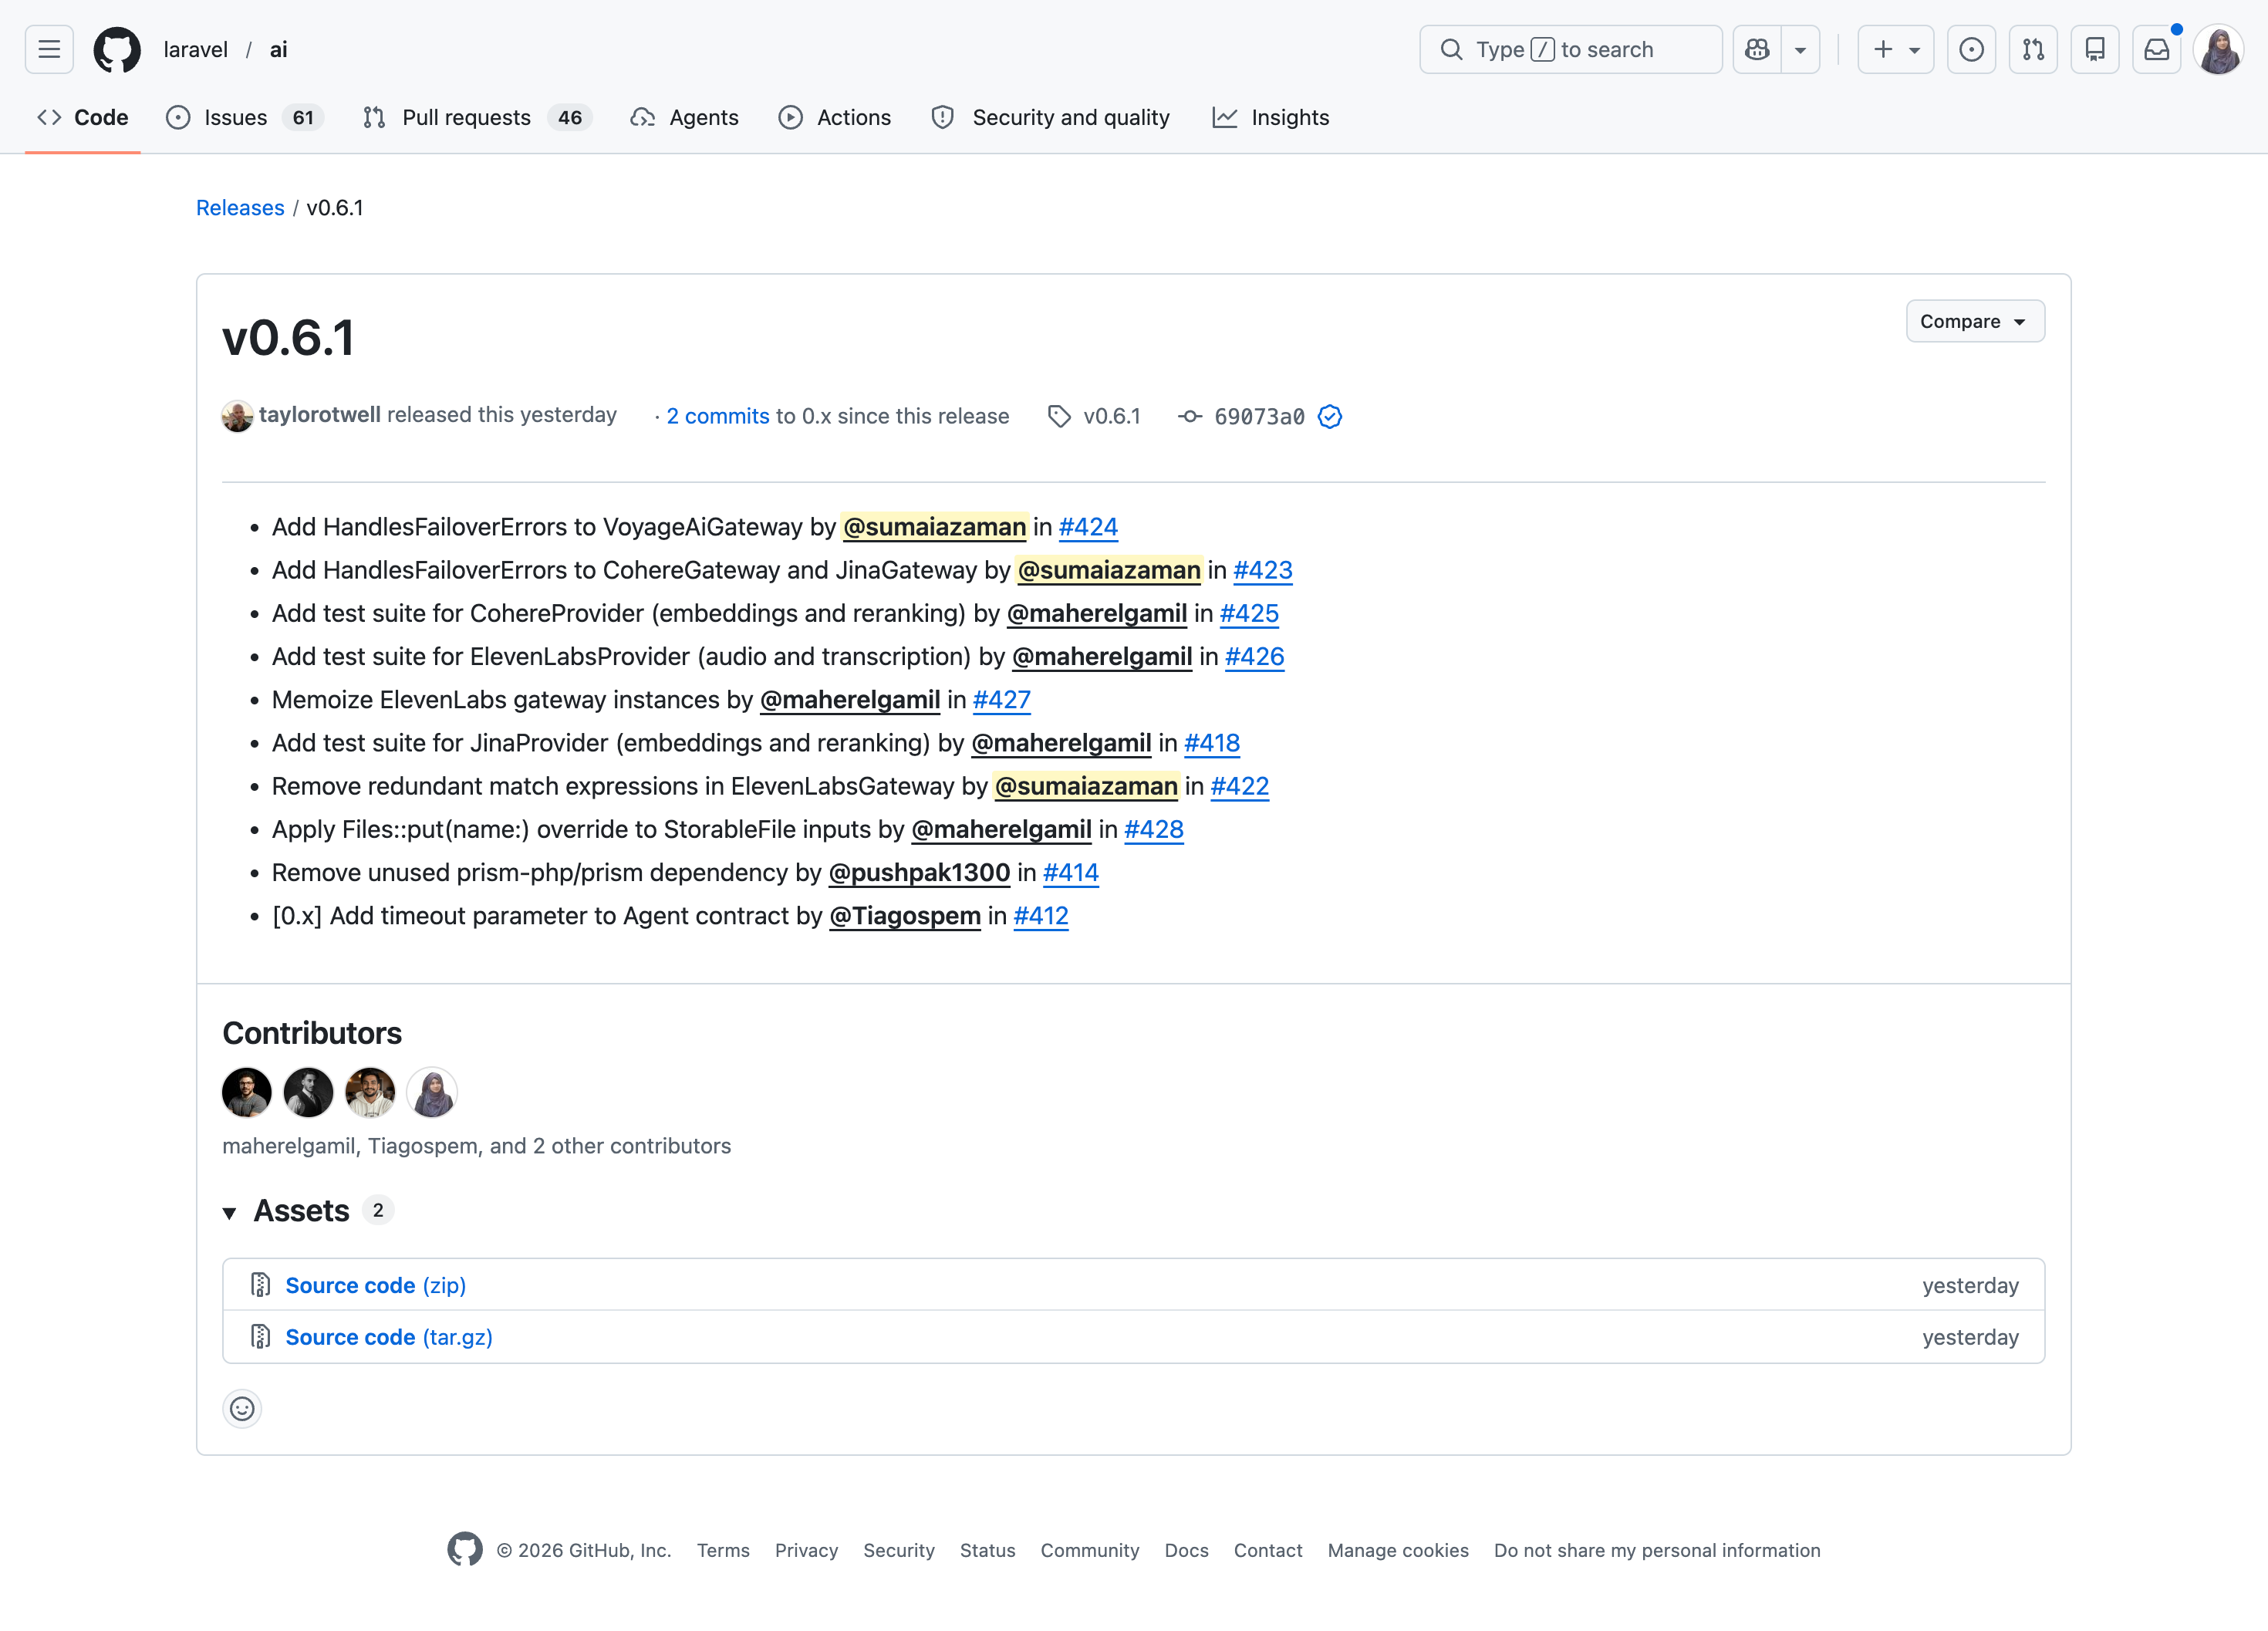Open @Tiagospem profile mention
The width and height of the screenshot is (2268, 1631).
click(x=905, y=916)
